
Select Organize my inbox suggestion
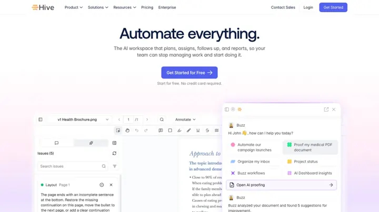(253, 161)
